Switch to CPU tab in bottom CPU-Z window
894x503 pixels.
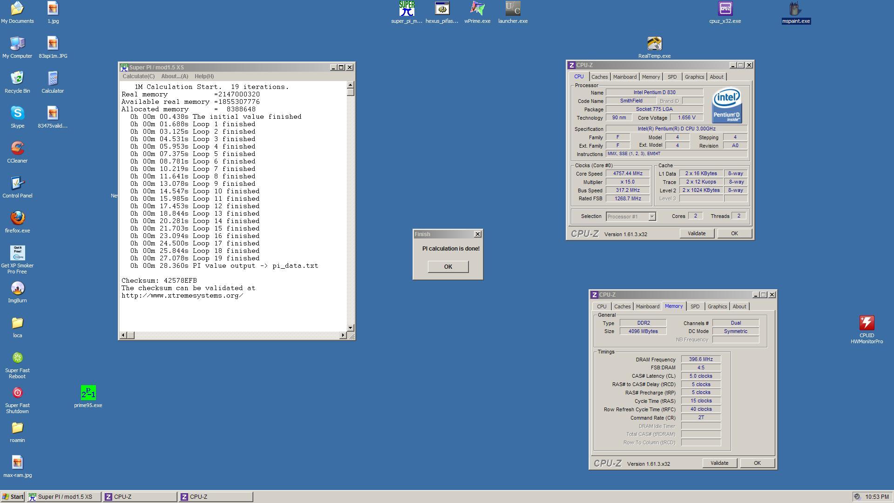coord(602,306)
